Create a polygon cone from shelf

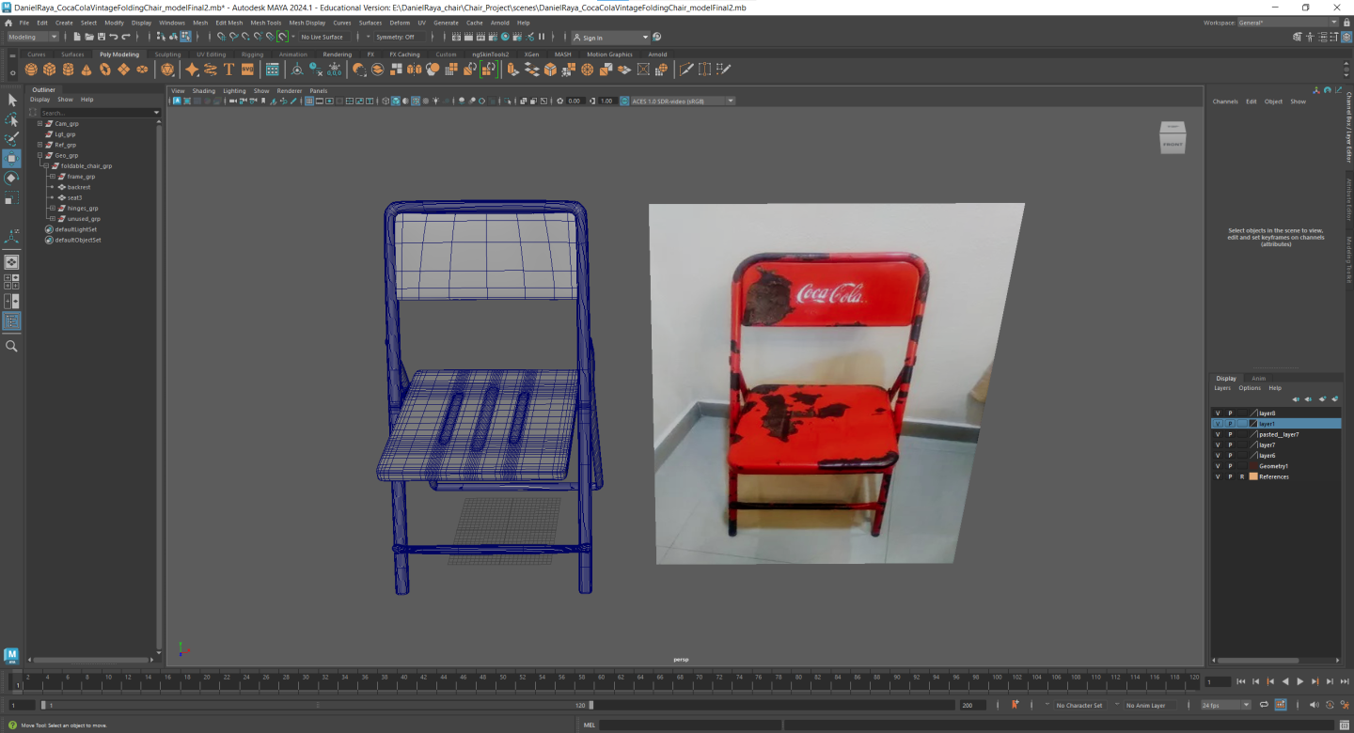87,70
